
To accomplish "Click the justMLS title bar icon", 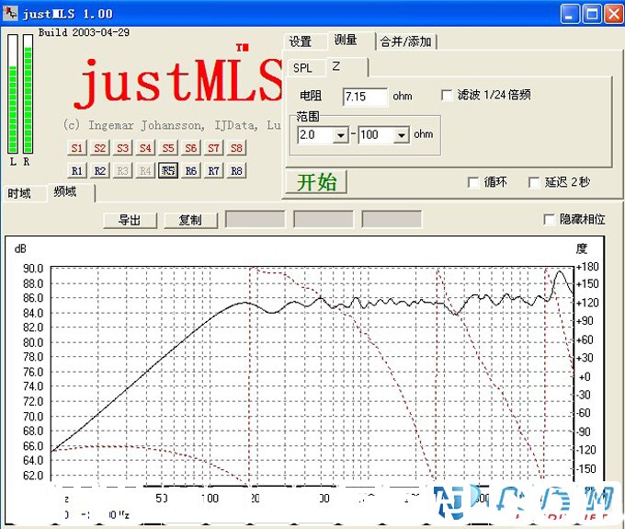I will click(10, 14).
